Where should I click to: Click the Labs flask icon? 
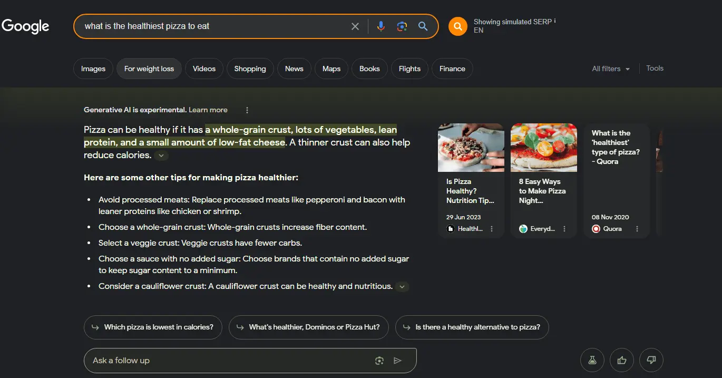tap(592, 360)
